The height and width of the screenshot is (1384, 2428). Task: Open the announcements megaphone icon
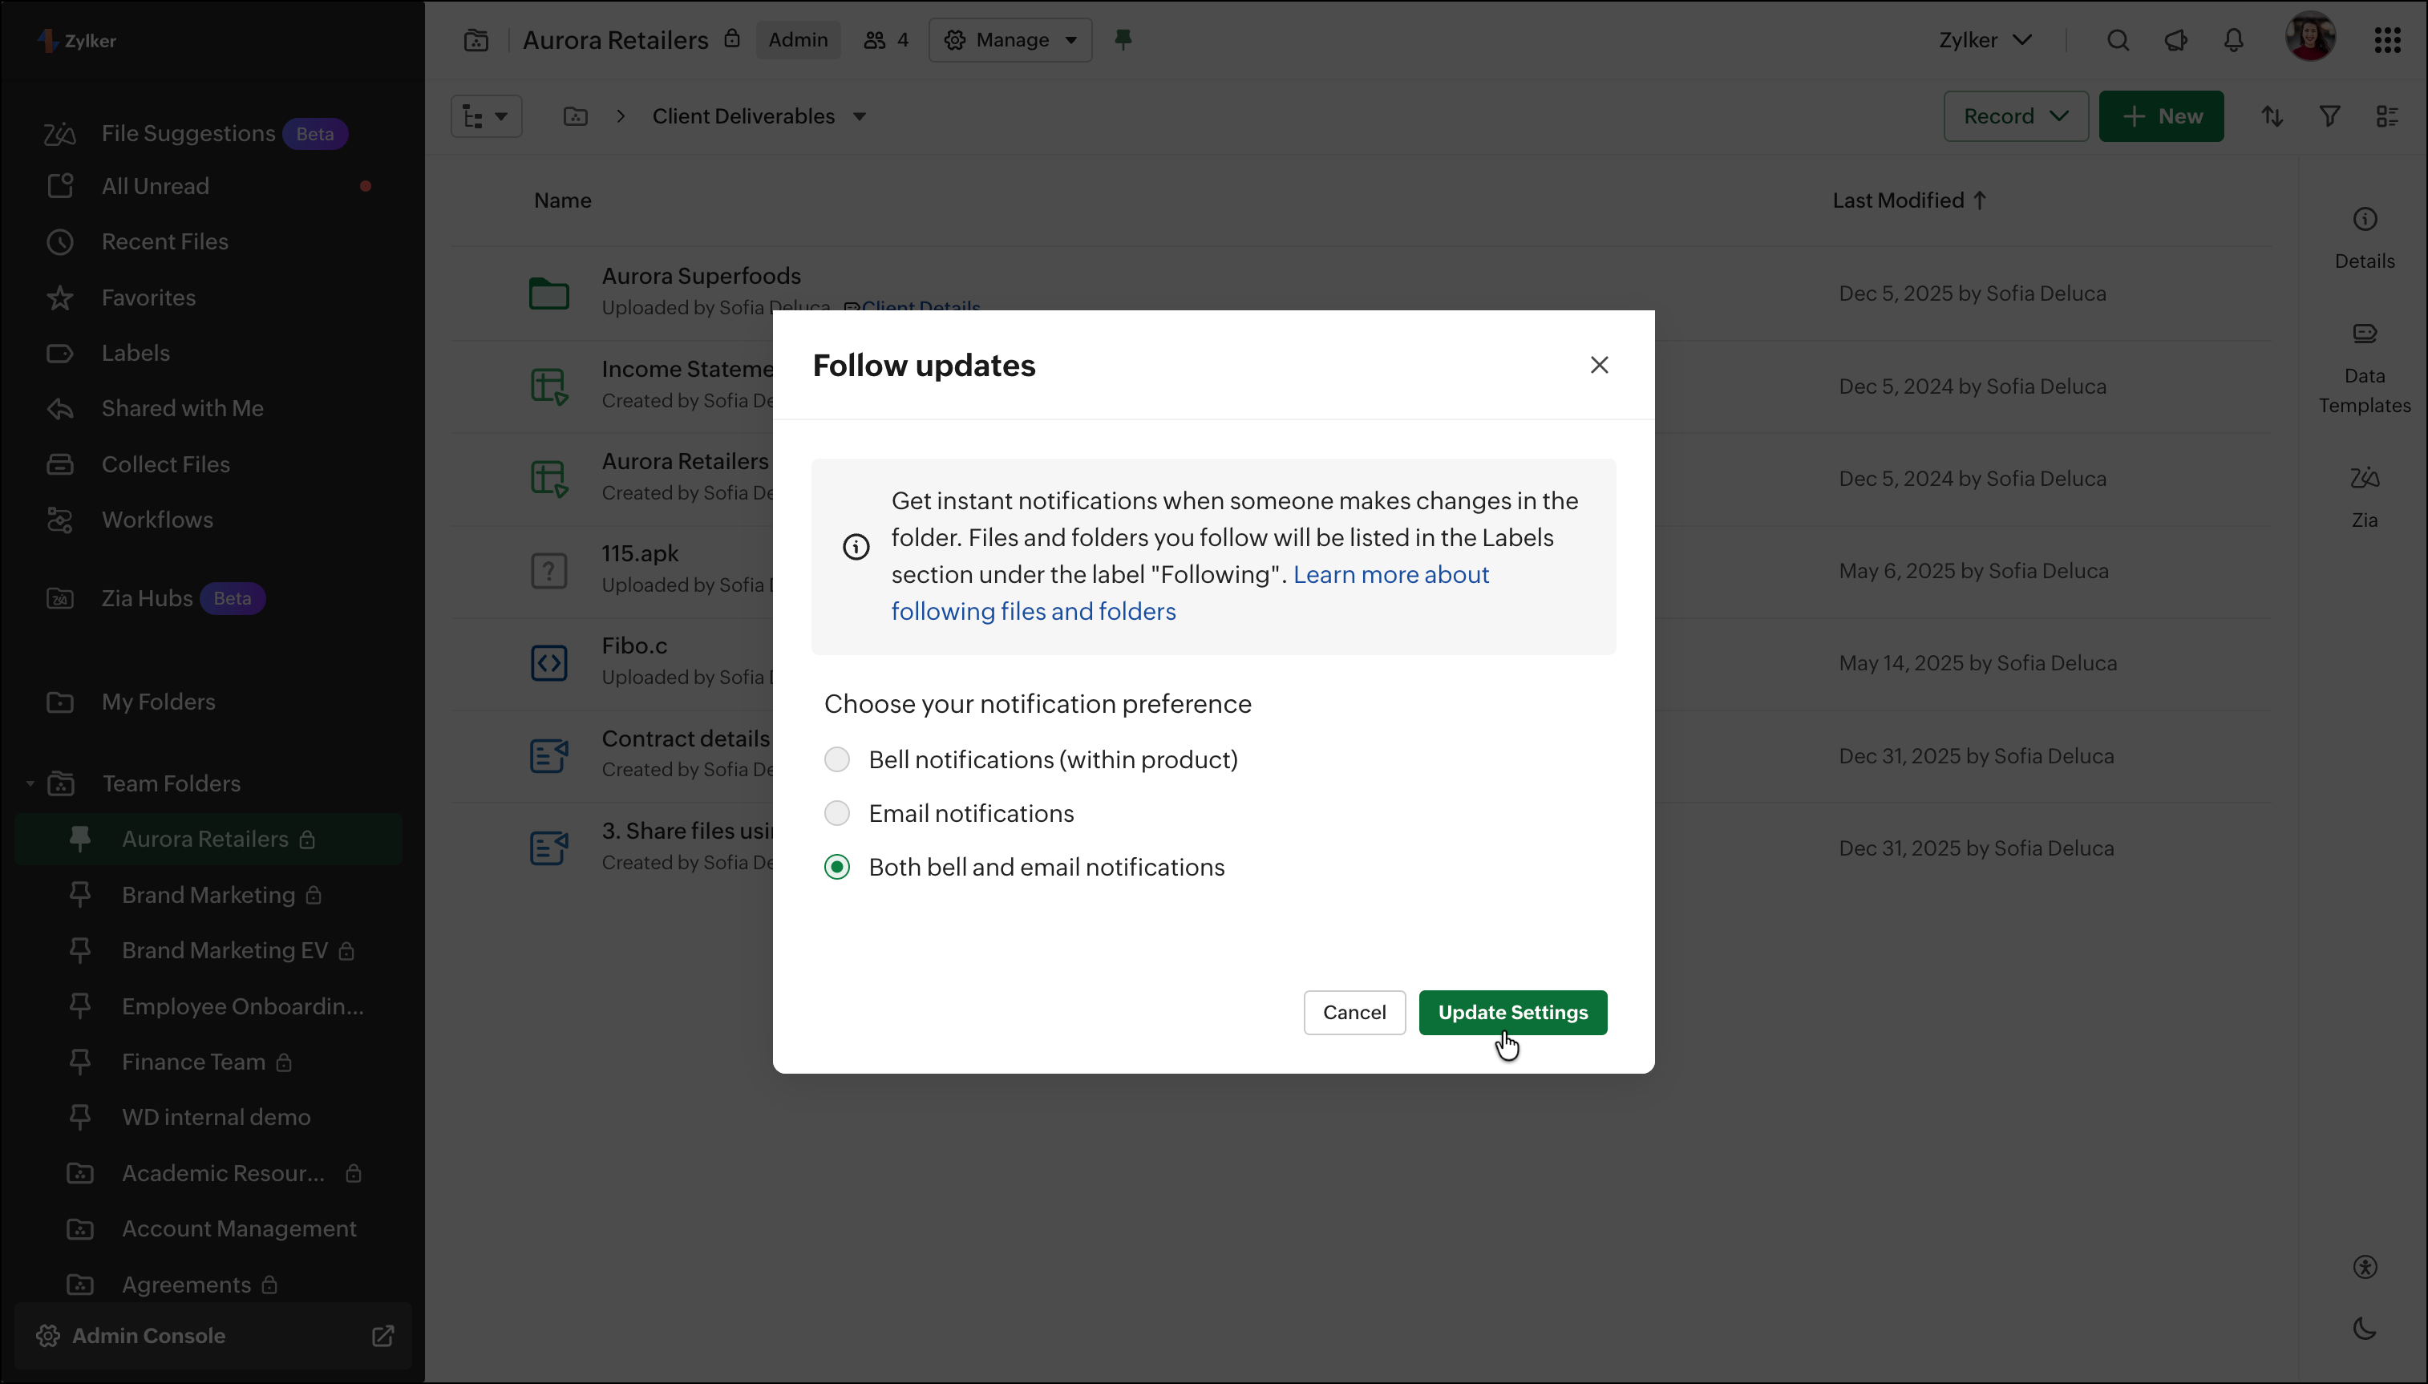pos(2175,40)
